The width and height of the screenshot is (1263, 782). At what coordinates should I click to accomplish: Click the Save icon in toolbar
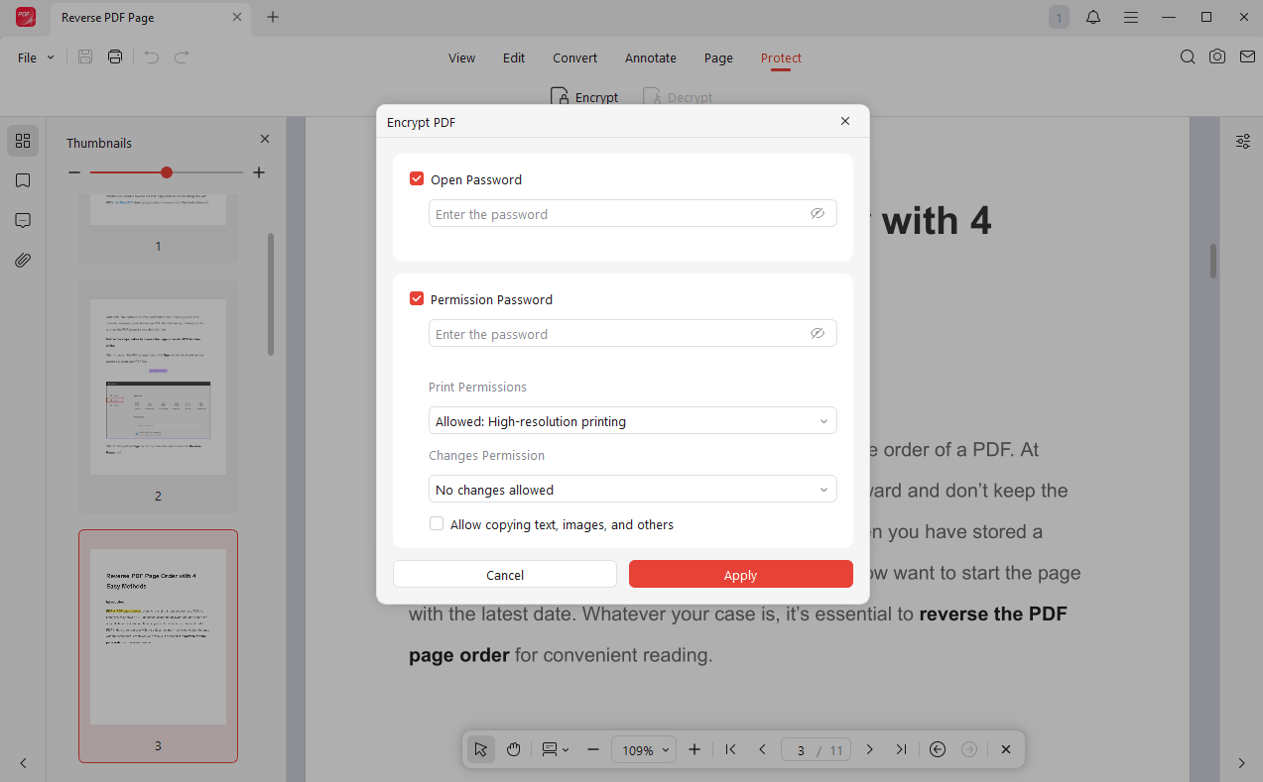85,57
